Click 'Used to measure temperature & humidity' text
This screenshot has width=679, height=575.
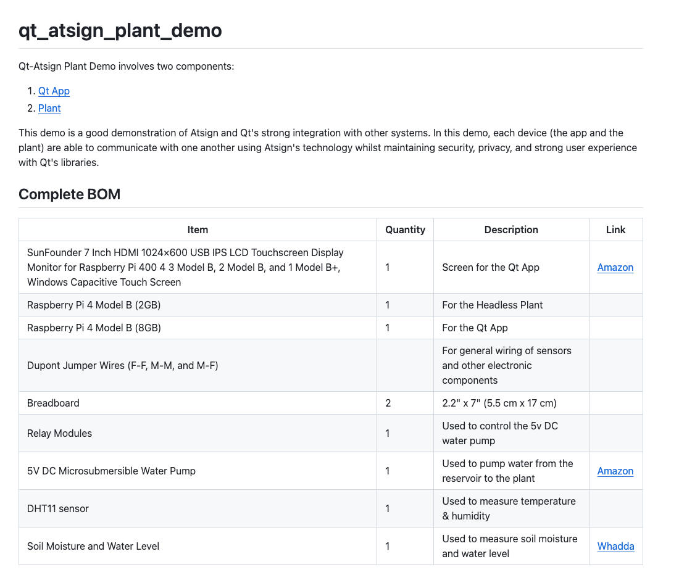click(x=509, y=508)
